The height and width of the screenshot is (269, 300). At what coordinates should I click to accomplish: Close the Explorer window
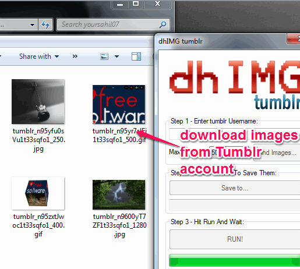157,4
